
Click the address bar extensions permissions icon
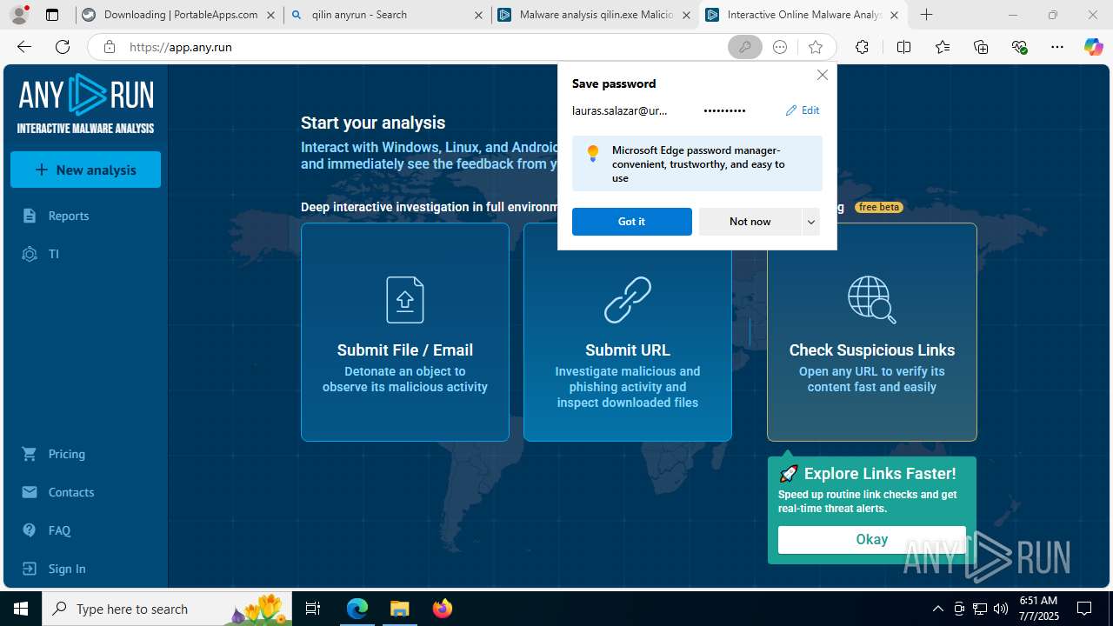pos(780,47)
